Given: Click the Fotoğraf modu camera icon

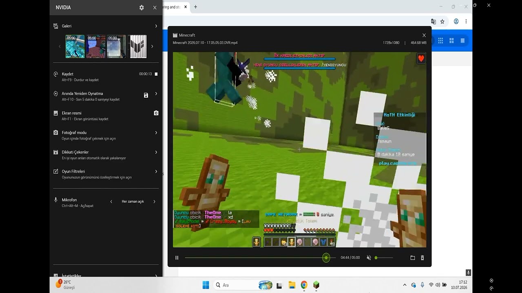Looking at the screenshot, I should coord(56,133).
